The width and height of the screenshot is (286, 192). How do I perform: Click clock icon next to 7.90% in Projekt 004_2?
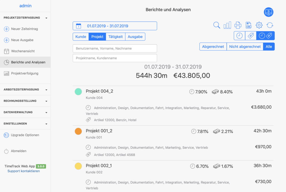192,92
